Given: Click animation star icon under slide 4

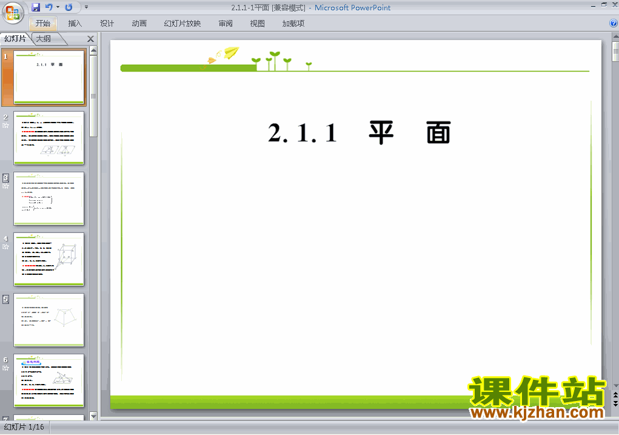Looking at the screenshot, I should click(5, 247).
